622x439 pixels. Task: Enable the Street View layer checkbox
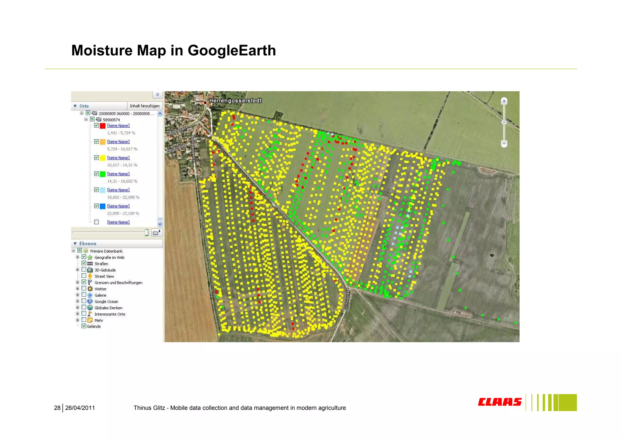84,276
